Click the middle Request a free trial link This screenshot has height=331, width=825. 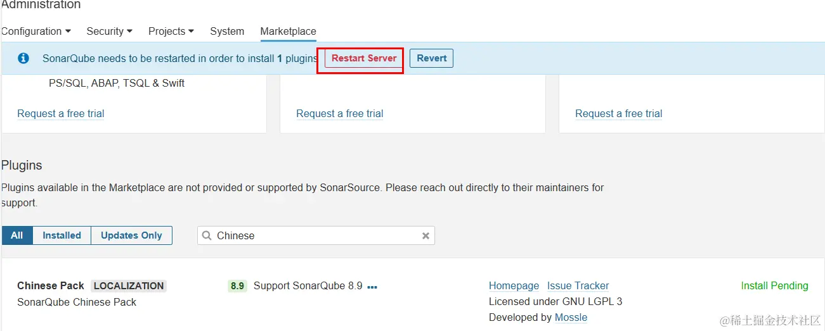[340, 114]
